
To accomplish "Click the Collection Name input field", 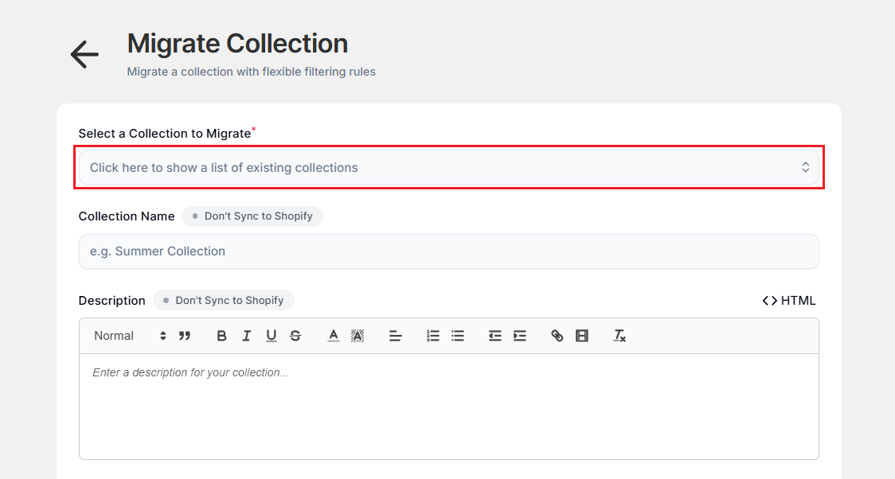I will coord(448,251).
